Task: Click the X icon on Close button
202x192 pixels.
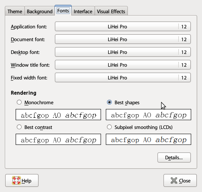Action: (174, 180)
